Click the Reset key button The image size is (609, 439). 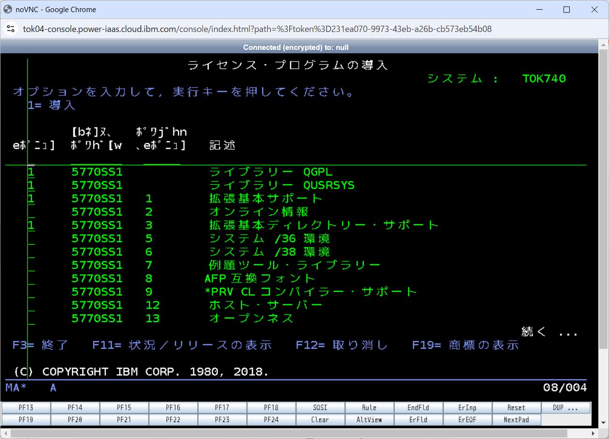point(516,408)
